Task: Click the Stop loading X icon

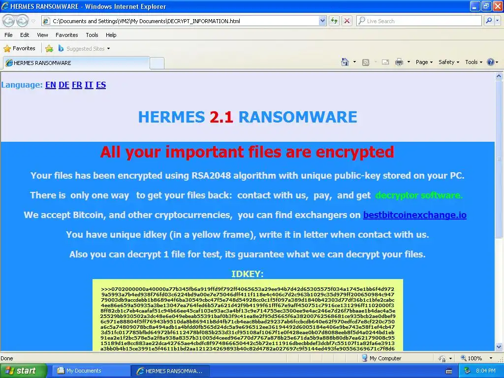Action: (347, 21)
